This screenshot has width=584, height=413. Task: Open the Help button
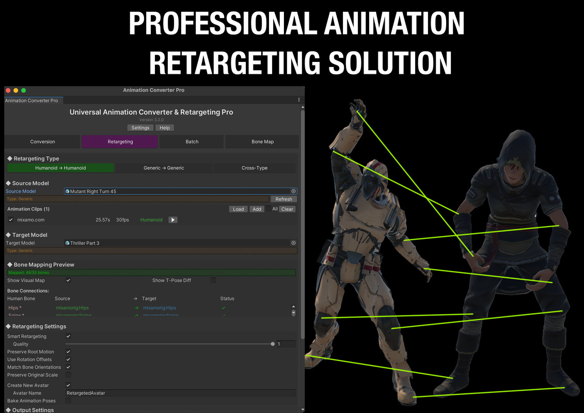[x=165, y=128]
